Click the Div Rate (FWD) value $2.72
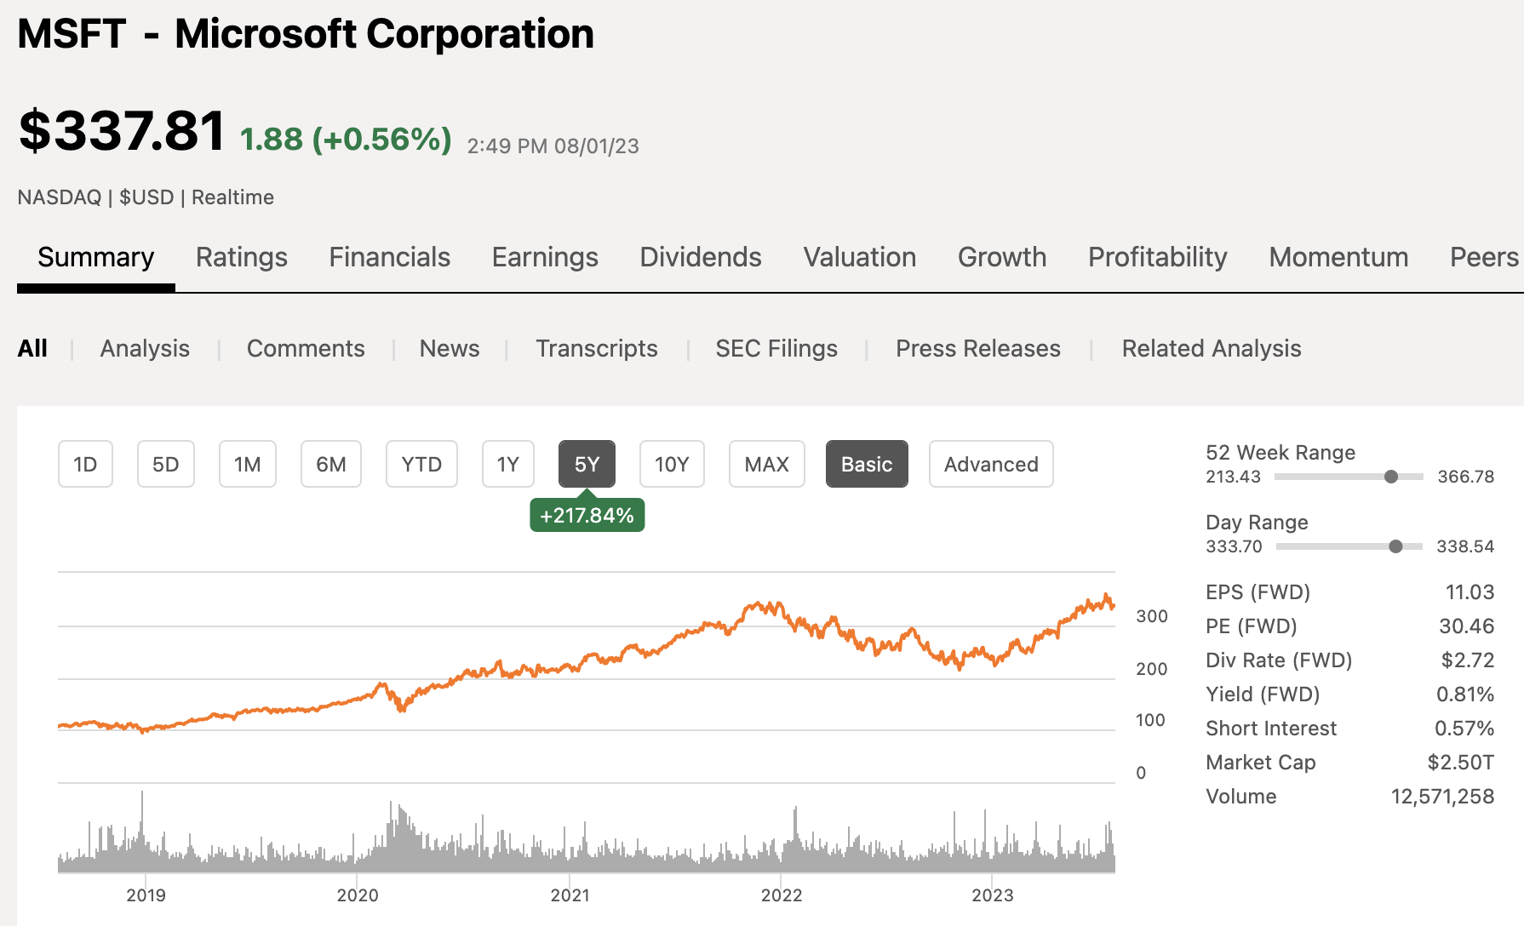The height and width of the screenshot is (926, 1524). pyautogui.click(x=1468, y=660)
